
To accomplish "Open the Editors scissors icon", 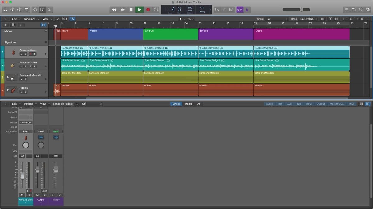I will pyautogui.click(x=49, y=10).
